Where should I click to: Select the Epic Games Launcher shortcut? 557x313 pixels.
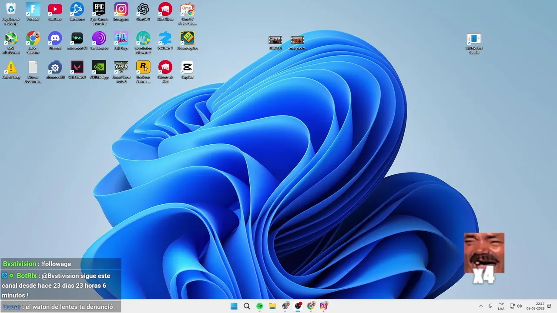tap(99, 13)
